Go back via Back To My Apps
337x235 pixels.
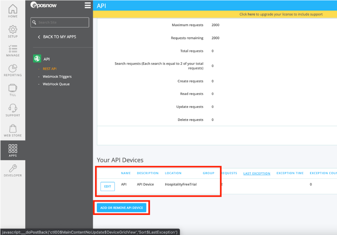tap(57, 37)
